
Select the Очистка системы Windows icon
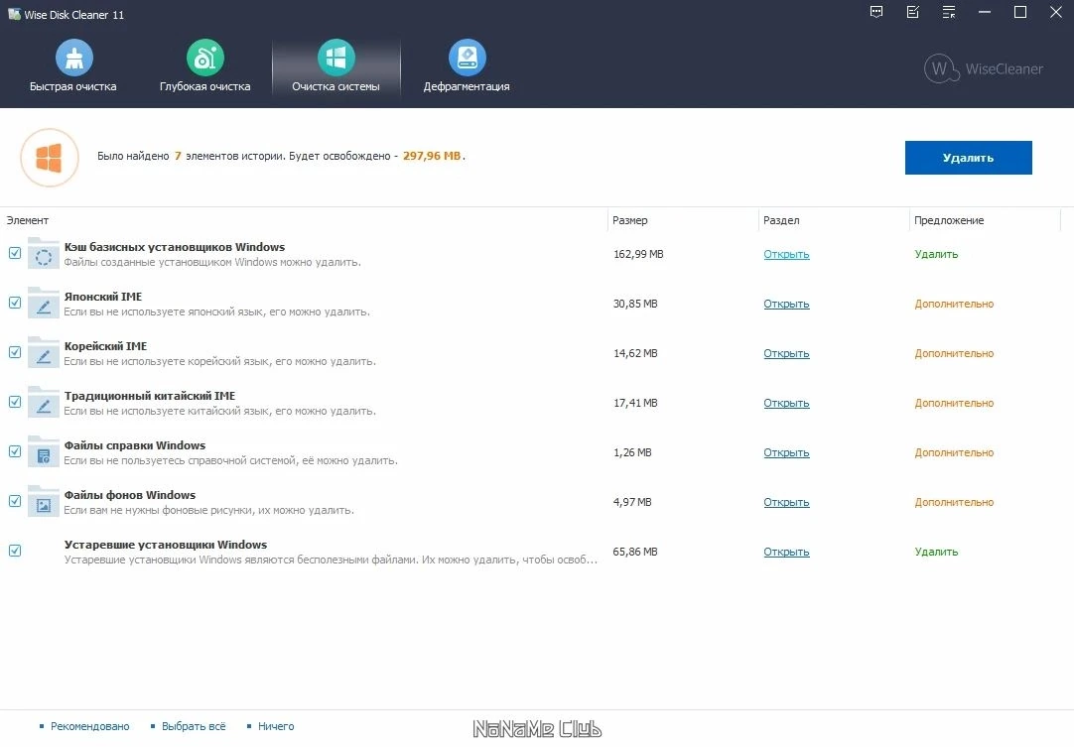point(336,58)
